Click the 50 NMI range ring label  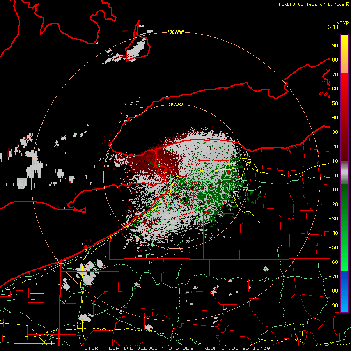[x=175, y=104]
